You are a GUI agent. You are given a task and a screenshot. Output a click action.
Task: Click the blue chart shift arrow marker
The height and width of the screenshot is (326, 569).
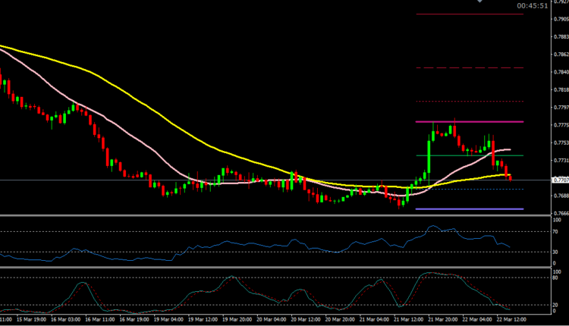pos(479,2)
